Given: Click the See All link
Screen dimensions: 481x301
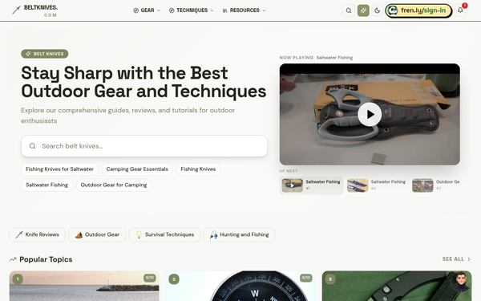Looking at the screenshot, I should point(456,259).
